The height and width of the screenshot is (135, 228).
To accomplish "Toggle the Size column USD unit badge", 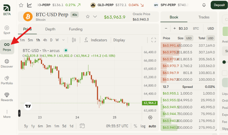I will (189, 38).
